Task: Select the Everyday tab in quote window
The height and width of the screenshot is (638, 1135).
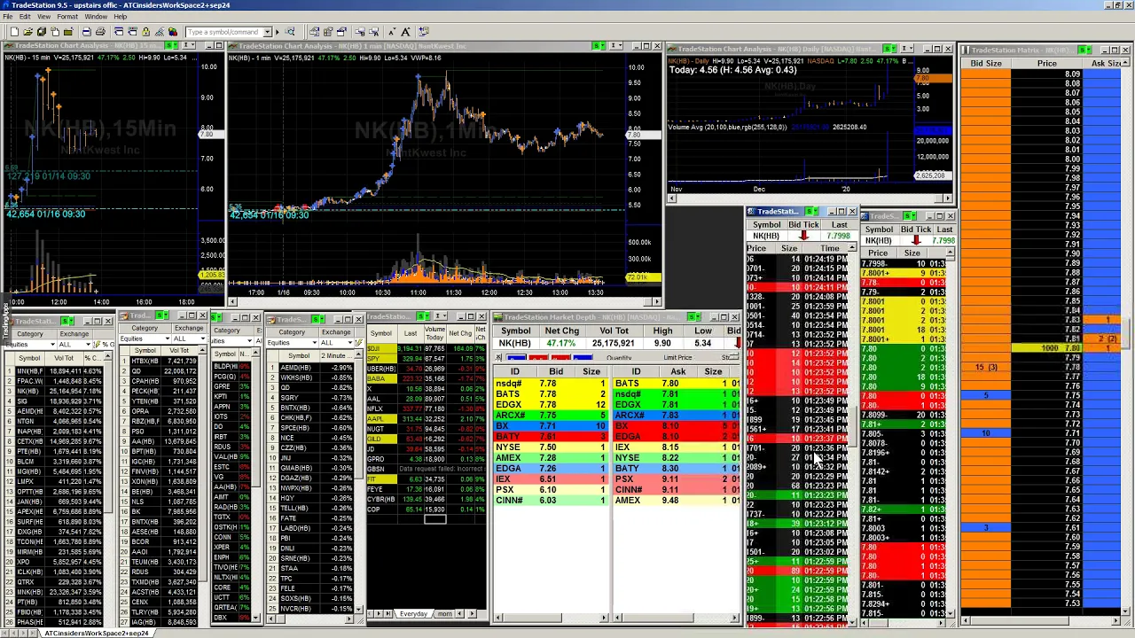Action: [x=413, y=614]
